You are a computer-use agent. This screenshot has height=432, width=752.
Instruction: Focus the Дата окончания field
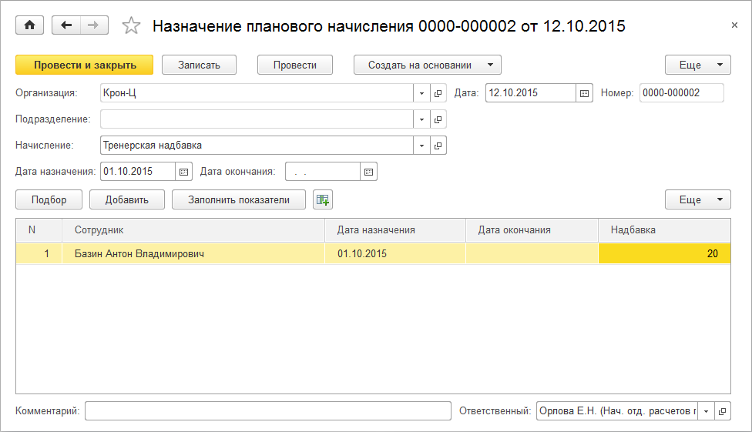coord(323,171)
